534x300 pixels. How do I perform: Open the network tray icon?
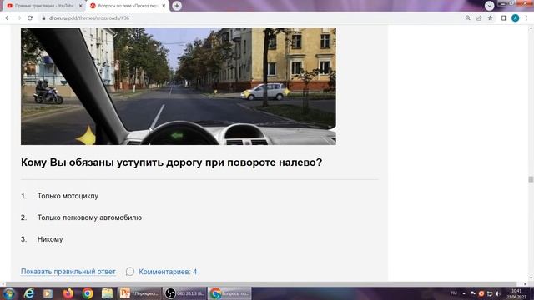pyautogui.click(x=490, y=293)
